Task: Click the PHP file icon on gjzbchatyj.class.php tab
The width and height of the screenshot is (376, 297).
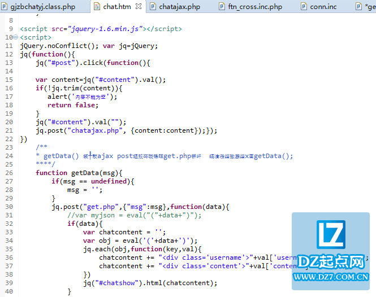Action: tap(4, 7)
